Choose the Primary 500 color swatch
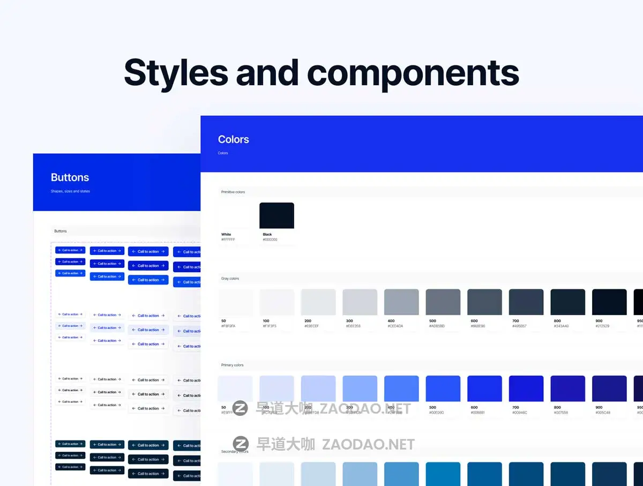 [443, 388]
